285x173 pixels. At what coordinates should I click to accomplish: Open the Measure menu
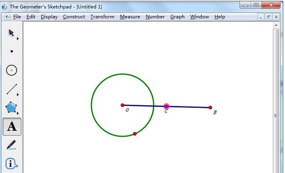(x=130, y=17)
